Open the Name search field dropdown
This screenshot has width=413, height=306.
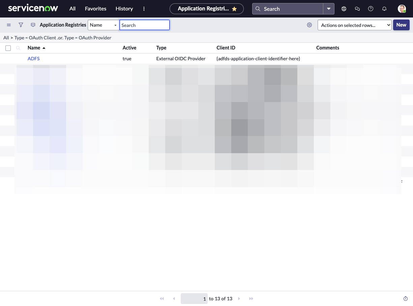pos(103,25)
